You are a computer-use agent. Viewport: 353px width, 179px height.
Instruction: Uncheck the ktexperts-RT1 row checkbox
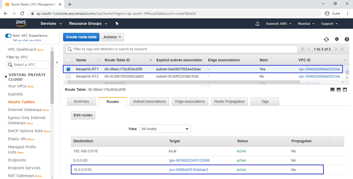(x=68, y=69)
